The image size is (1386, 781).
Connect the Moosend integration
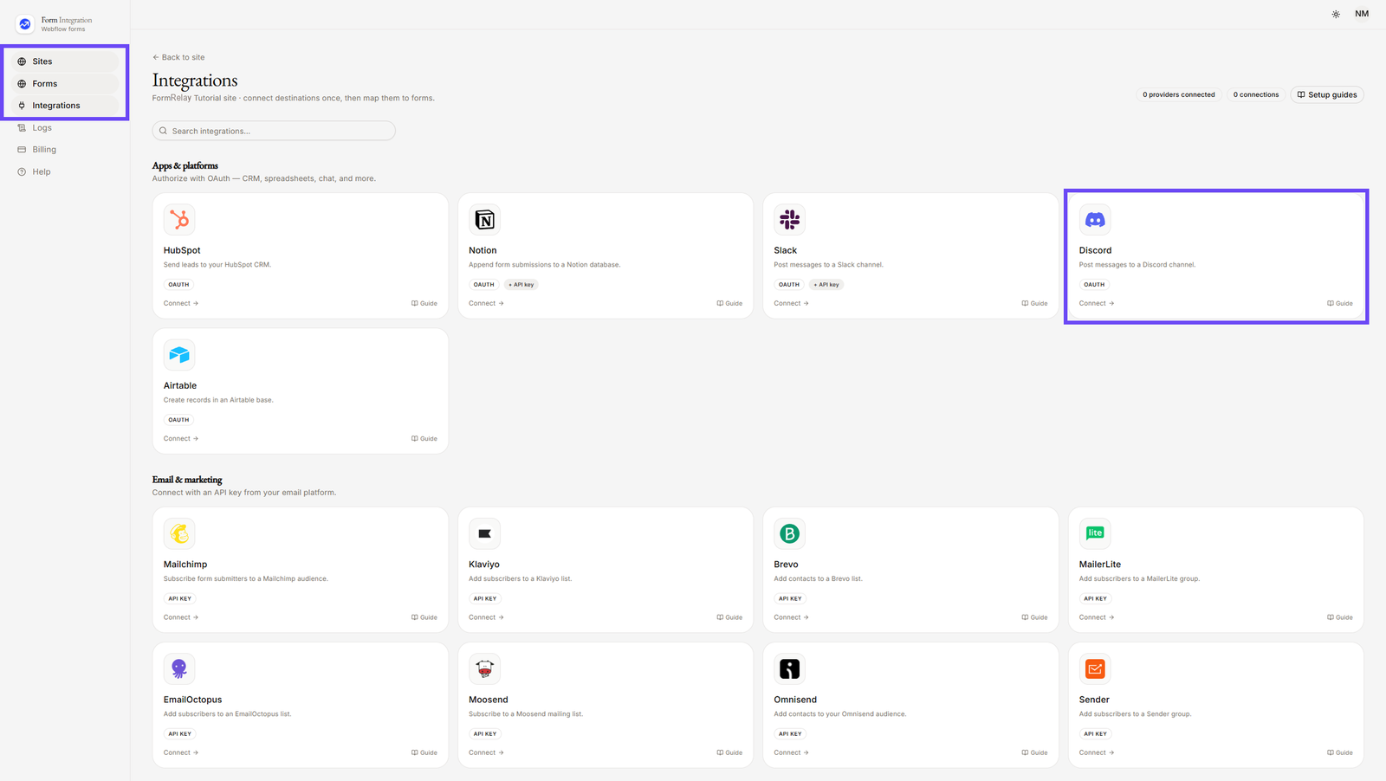tap(486, 752)
